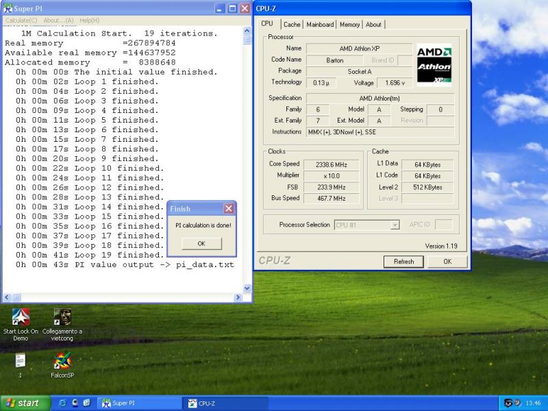Click the Family value 6 in CPU-Z
The width and height of the screenshot is (548, 411).
pos(318,110)
